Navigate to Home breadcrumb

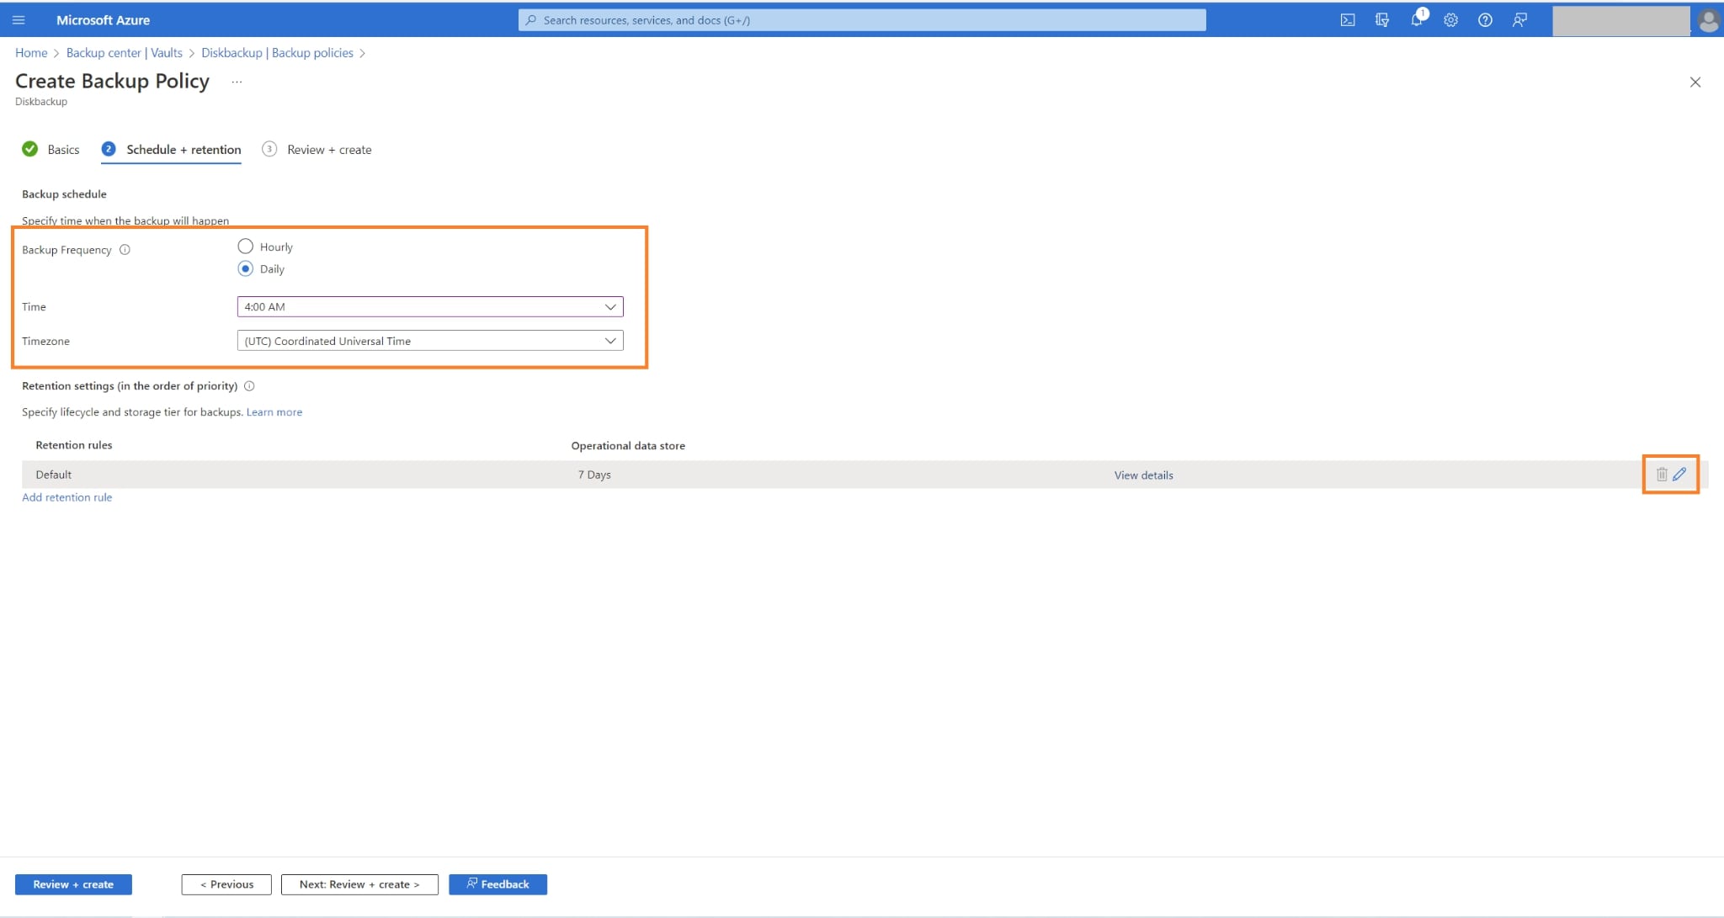(x=31, y=53)
